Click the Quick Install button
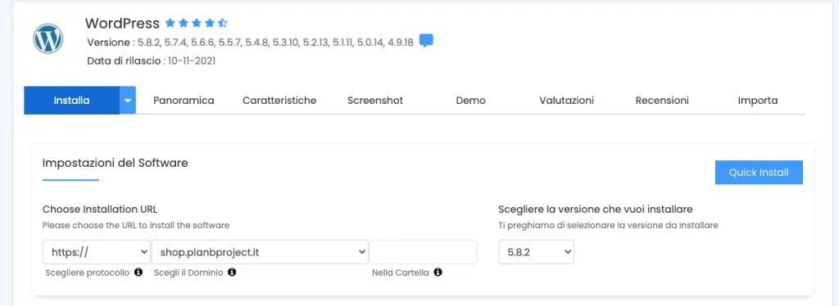The width and height of the screenshot is (839, 306). pos(759,173)
